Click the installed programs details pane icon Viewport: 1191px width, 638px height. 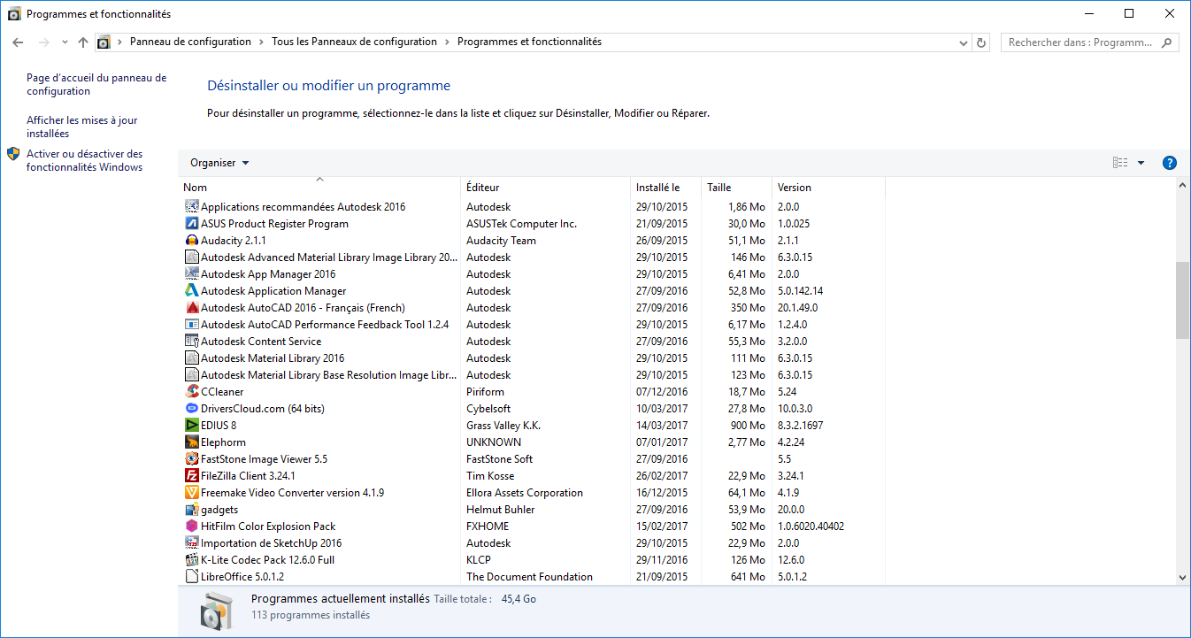[x=216, y=611]
